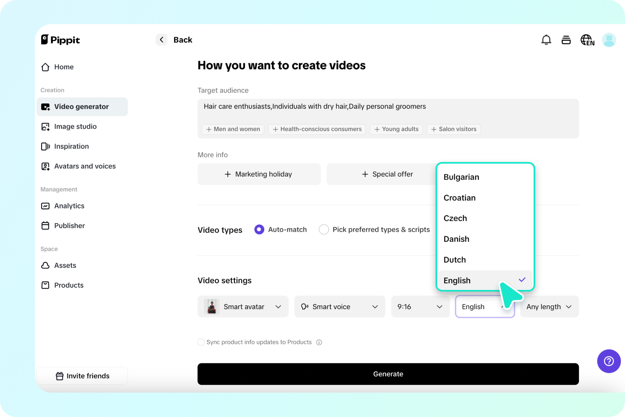Go to Home in the sidebar

tap(82, 67)
